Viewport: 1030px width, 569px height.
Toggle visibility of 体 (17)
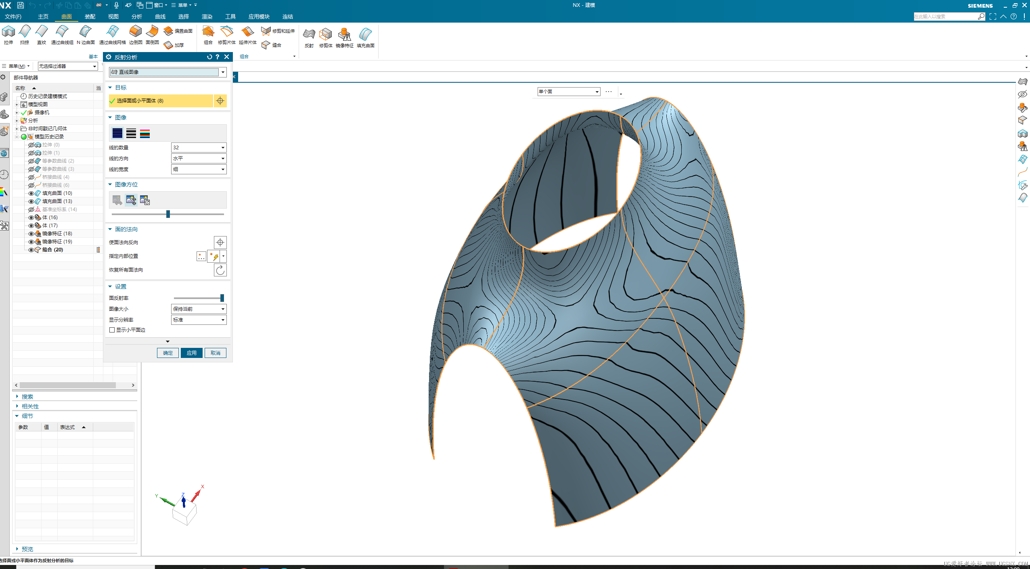(x=31, y=226)
